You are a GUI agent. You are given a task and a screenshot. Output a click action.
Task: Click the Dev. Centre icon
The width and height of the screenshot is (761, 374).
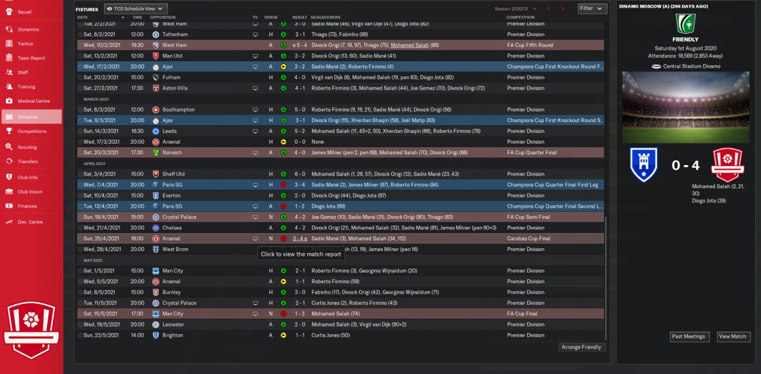[9, 222]
